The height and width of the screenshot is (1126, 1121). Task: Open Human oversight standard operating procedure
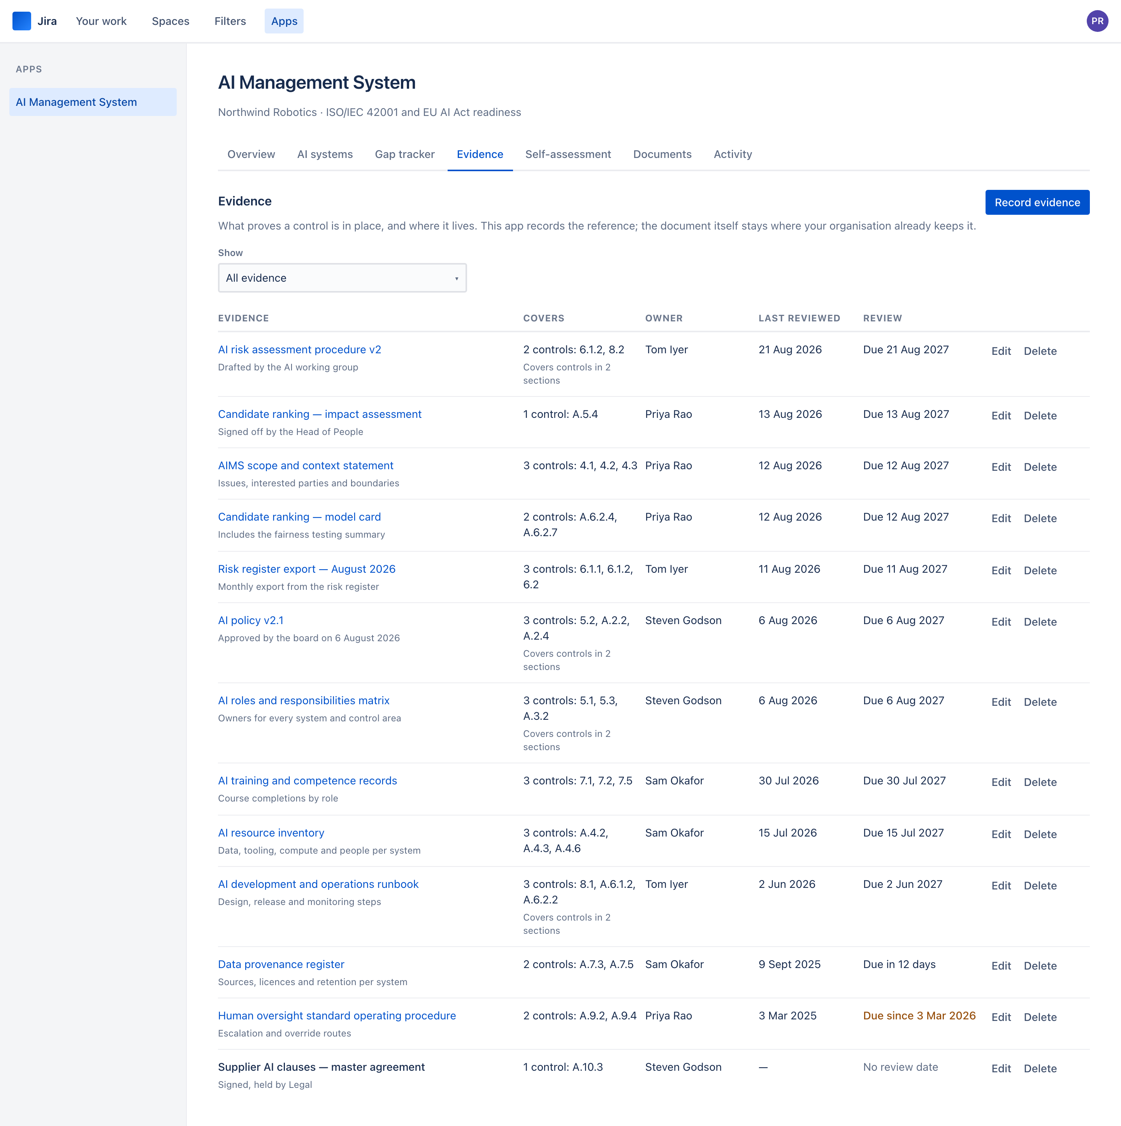(x=337, y=1015)
